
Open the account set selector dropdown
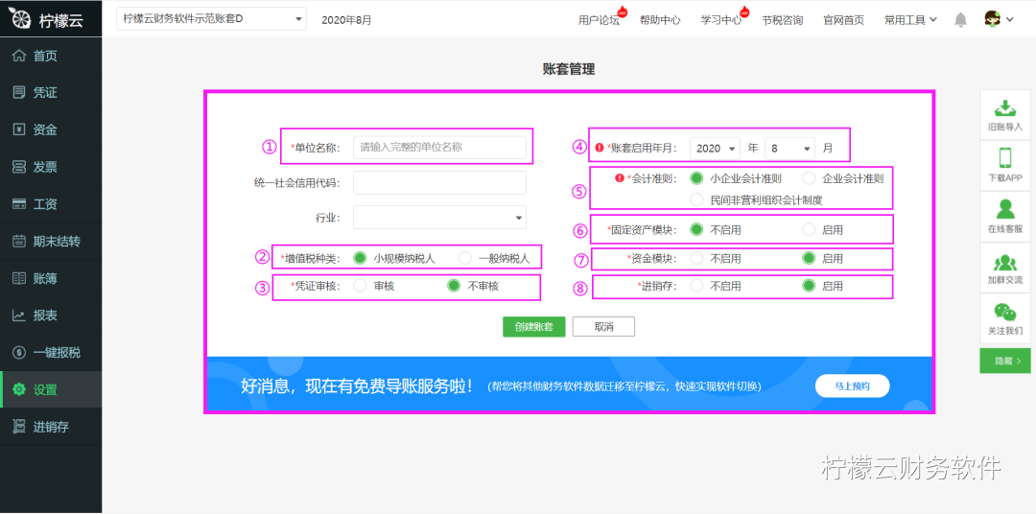click(211, 19)
